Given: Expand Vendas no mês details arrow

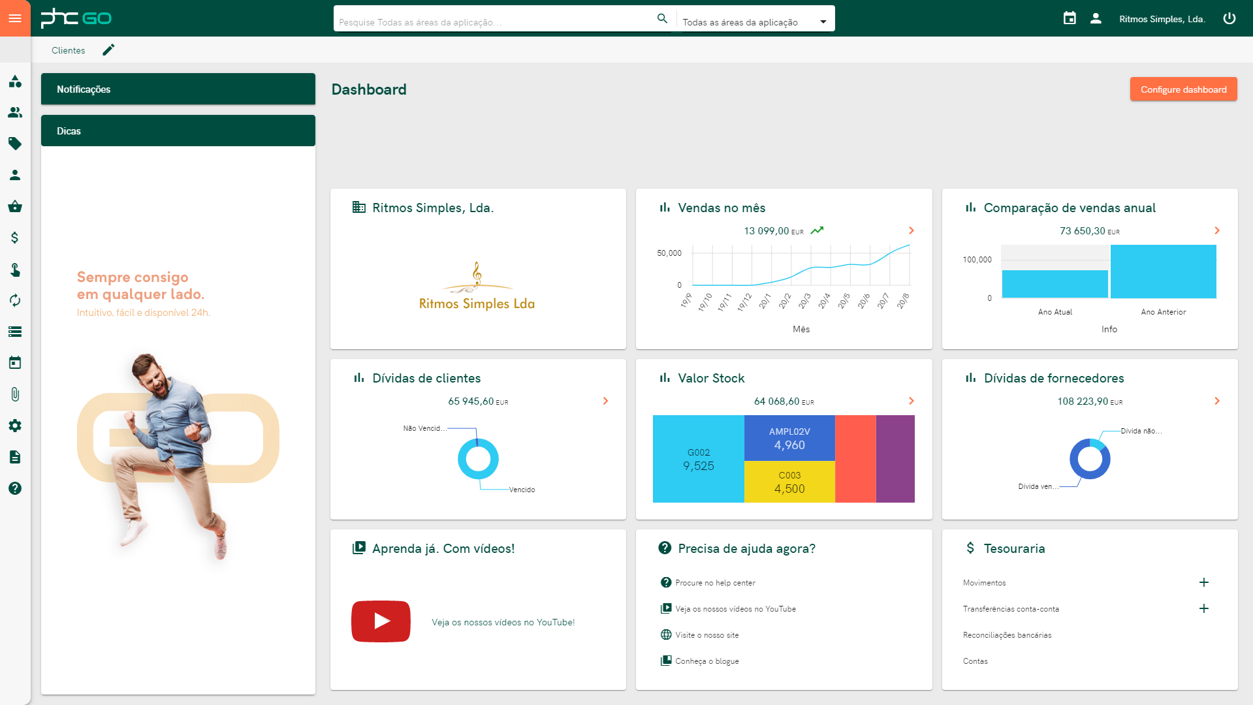Looking at the screenshot, I should [912, 230].
